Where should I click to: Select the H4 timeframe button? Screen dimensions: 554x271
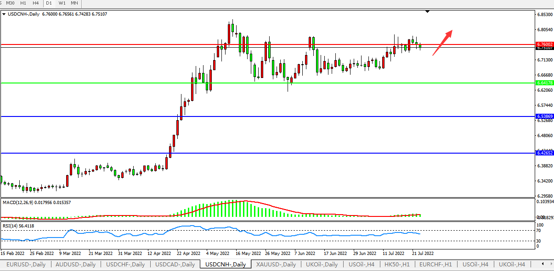(36, 3)
